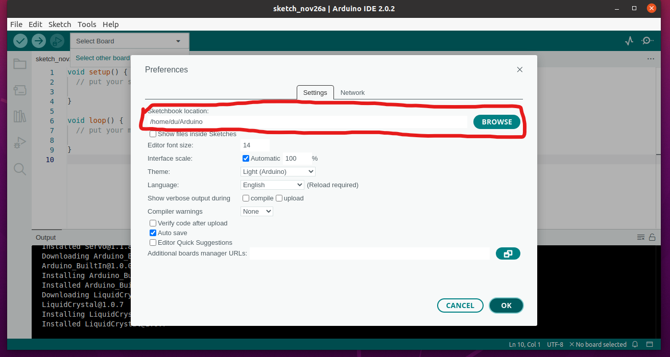The height and width of the screenshot is (357, 670).
Task: Click No board selected in status bar
Action: coord(598,345)
